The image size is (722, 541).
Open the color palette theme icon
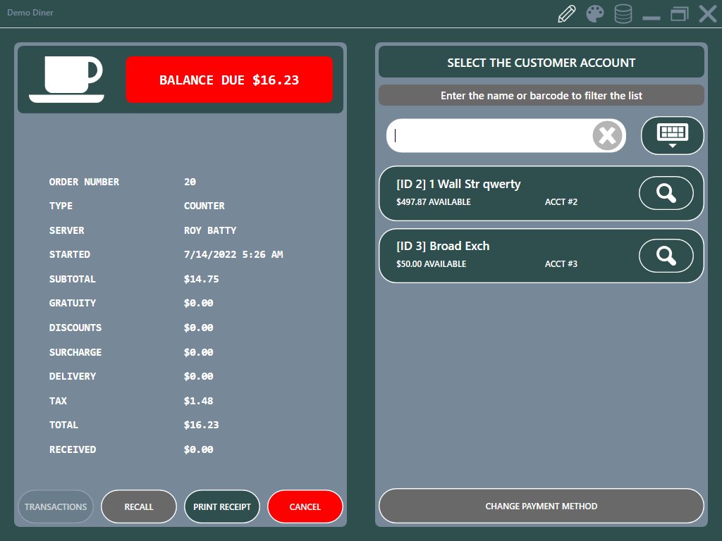tap(595, 14)
